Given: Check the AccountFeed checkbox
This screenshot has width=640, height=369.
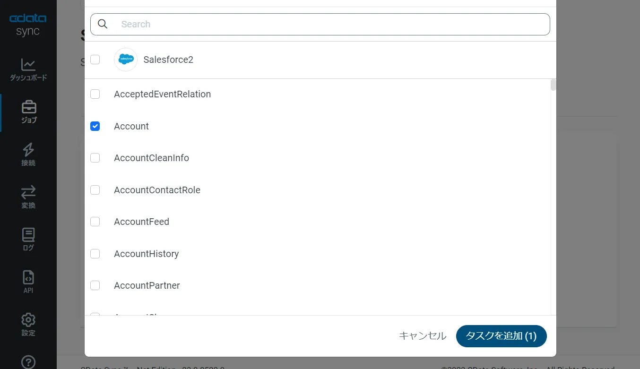Looking at the screenshot, I should (95, 222).
